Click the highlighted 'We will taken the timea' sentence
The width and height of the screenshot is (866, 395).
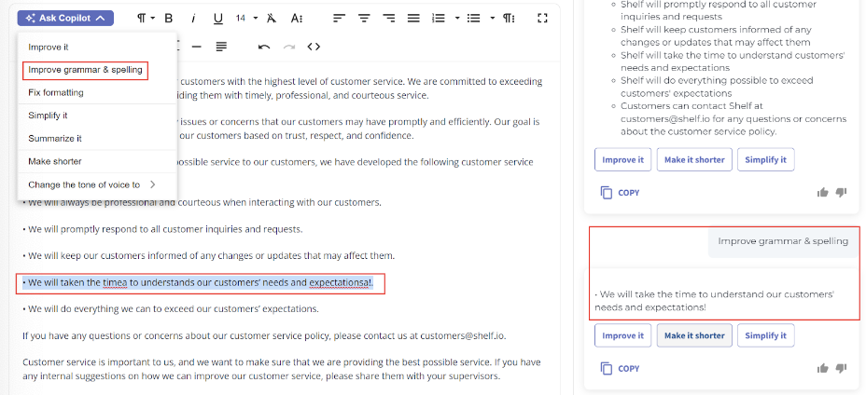click(x=198, y=283)
